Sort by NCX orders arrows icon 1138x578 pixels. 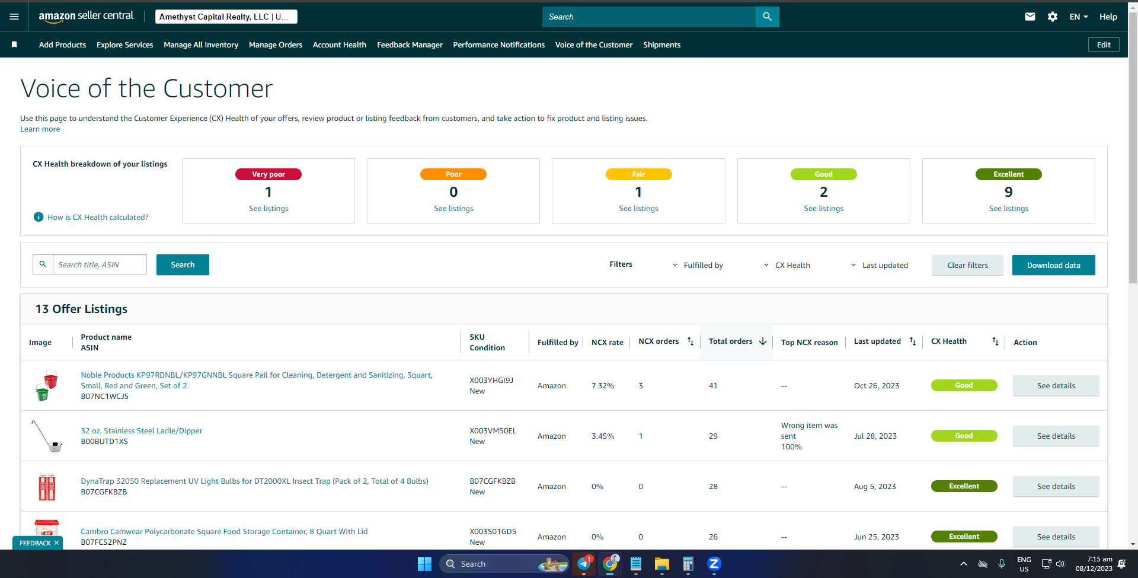click(691, 341)
